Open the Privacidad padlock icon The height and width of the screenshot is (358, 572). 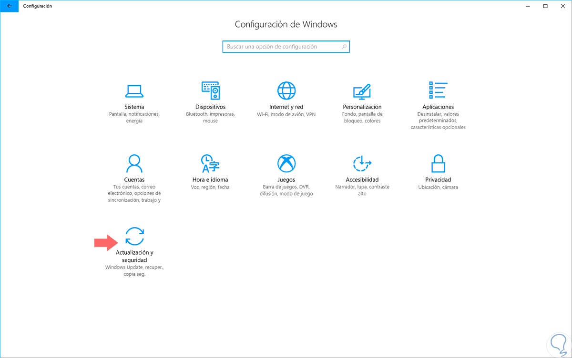point(438,163)
